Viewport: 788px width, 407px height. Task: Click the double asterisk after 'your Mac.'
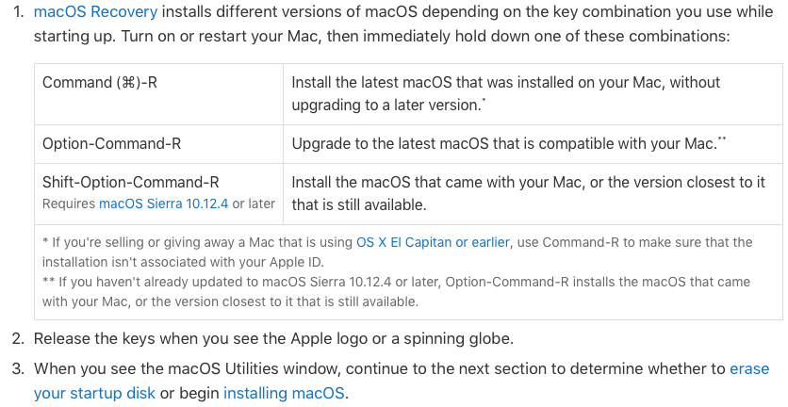point(722,139)
